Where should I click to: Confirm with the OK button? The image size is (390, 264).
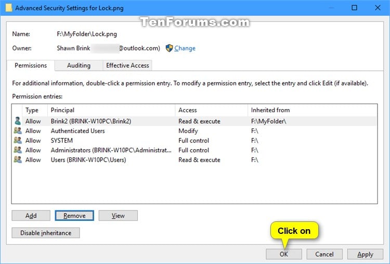(284, 254)
